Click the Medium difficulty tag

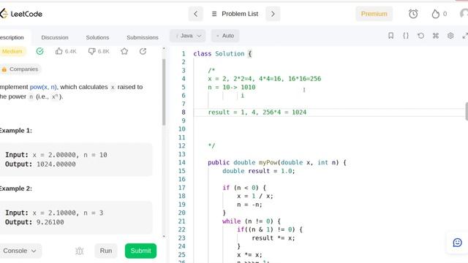[x=12, y=51]
